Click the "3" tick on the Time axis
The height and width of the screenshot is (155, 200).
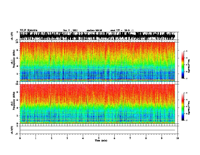tap(67, 138)
